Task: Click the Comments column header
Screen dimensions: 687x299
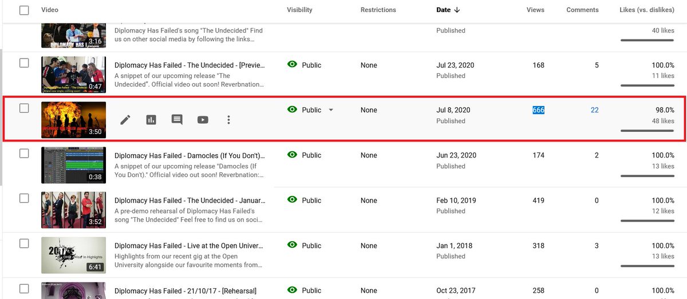Action: (582, 10)
